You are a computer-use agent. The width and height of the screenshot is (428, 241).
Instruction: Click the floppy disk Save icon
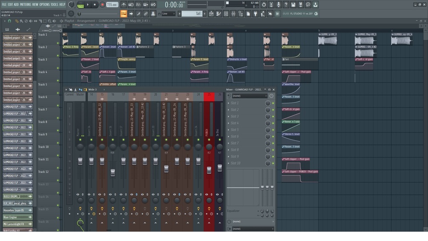click(293, 5)
